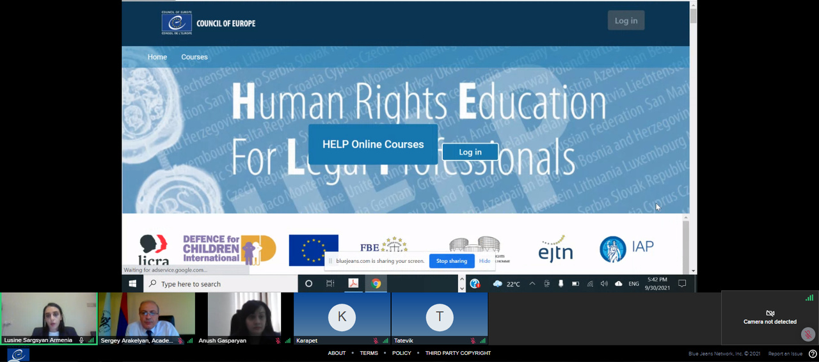
Task: Click the Type here to search box
Action: [x=221, y=283]
